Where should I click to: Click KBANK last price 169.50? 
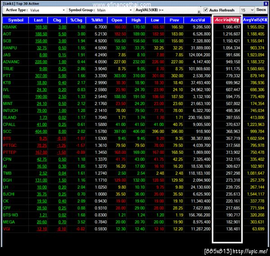pos(41,27)
